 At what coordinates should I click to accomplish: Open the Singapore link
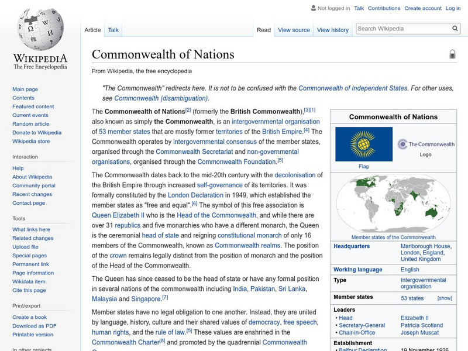coord(146,299)
